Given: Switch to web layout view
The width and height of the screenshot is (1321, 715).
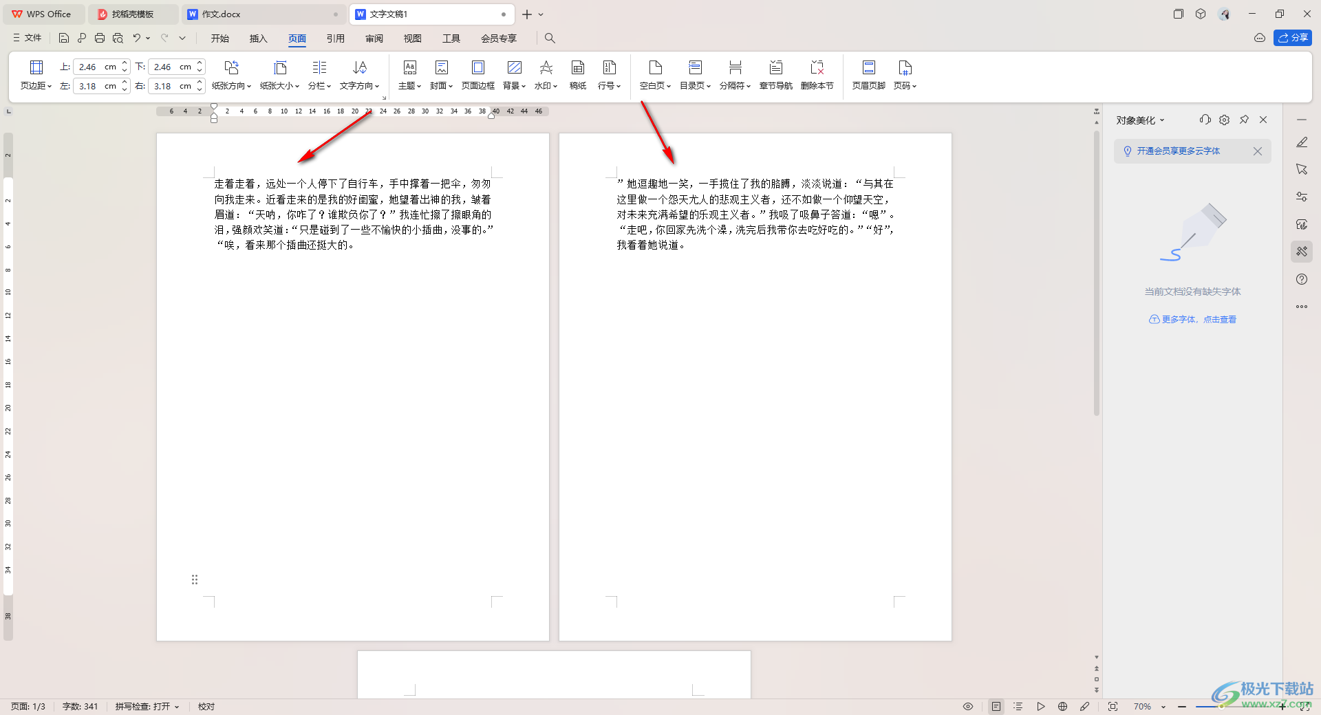Looking at the screenshot, I should (1063, 706).
